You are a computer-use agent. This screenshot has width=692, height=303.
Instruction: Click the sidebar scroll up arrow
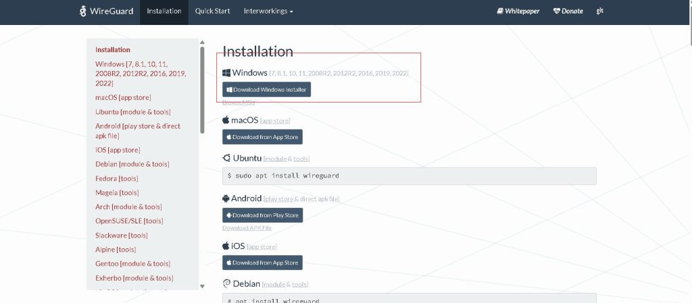[x=202, y=43]
